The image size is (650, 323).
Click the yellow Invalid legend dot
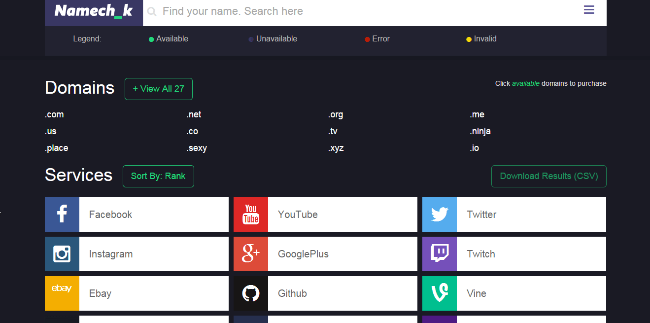pos(469,39)
